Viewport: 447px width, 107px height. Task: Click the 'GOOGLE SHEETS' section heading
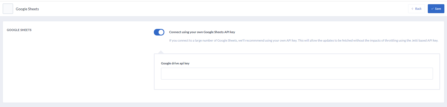tap(19, 30)
